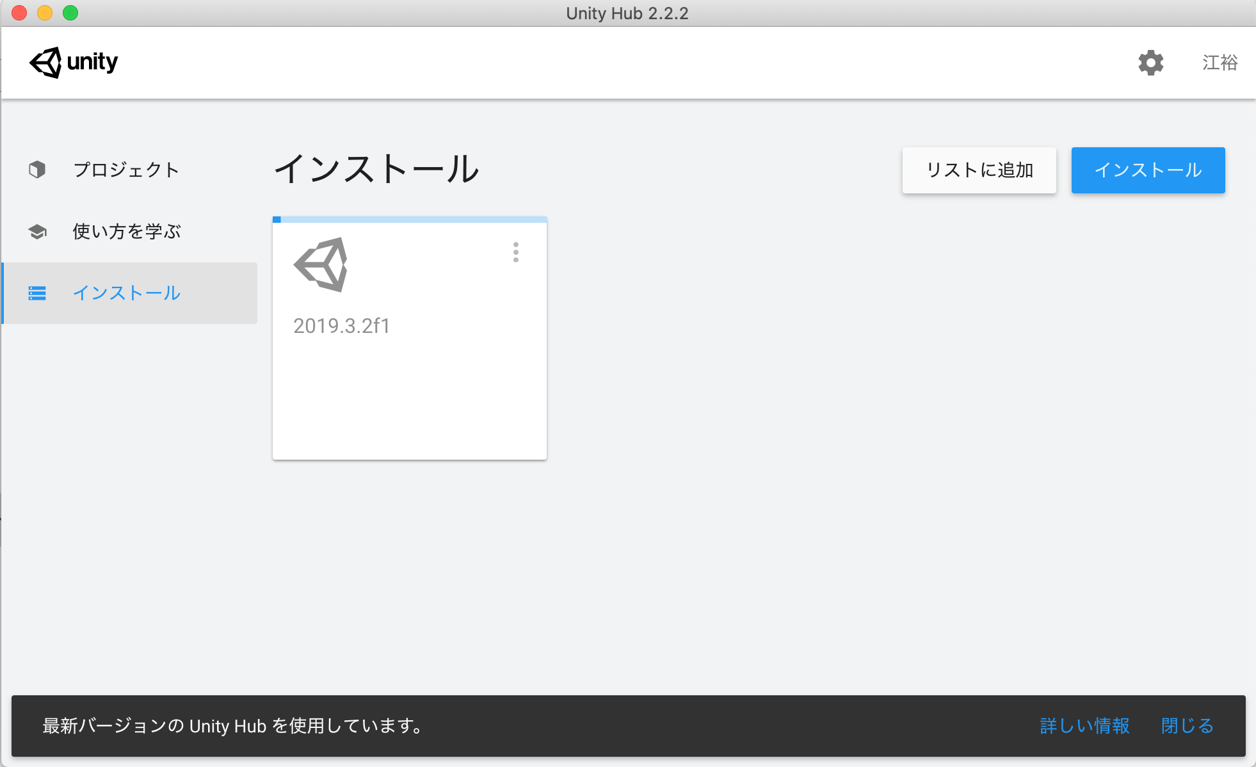Image resolution: width=1256 pixels, height=767 pixels.
Task: Click the yellow minimize window button
Action: (45, 13)
